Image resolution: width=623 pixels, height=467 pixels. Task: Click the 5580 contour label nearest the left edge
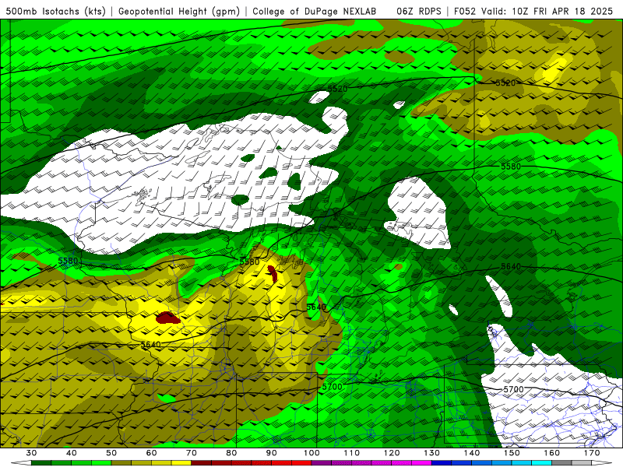[68, 261]
